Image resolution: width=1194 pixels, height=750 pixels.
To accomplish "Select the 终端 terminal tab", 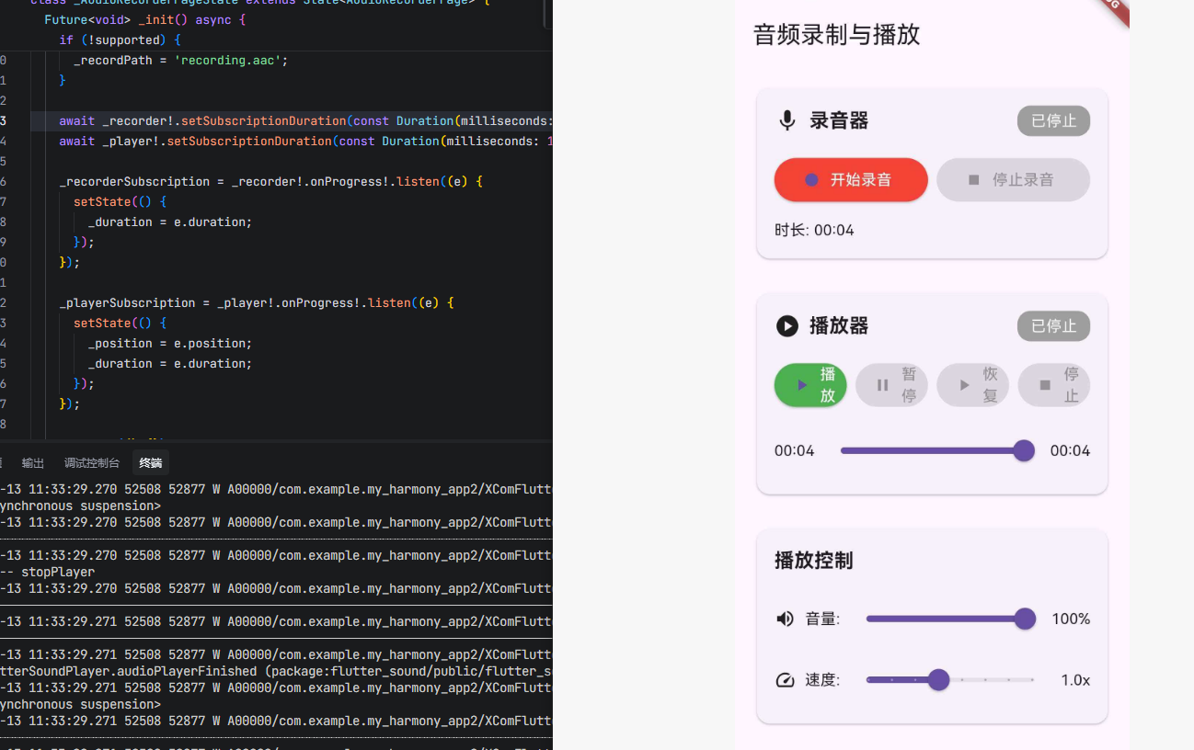I will 150,463.
